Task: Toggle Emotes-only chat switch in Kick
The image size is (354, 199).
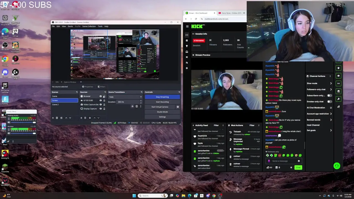Action: tap(329, 101)
